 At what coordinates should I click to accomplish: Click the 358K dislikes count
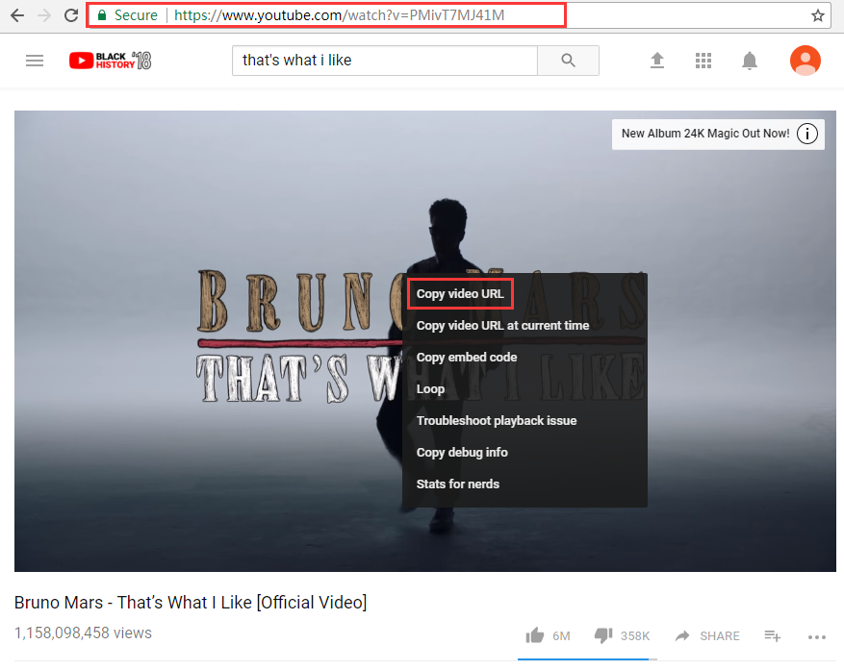(x=634, y=636)
